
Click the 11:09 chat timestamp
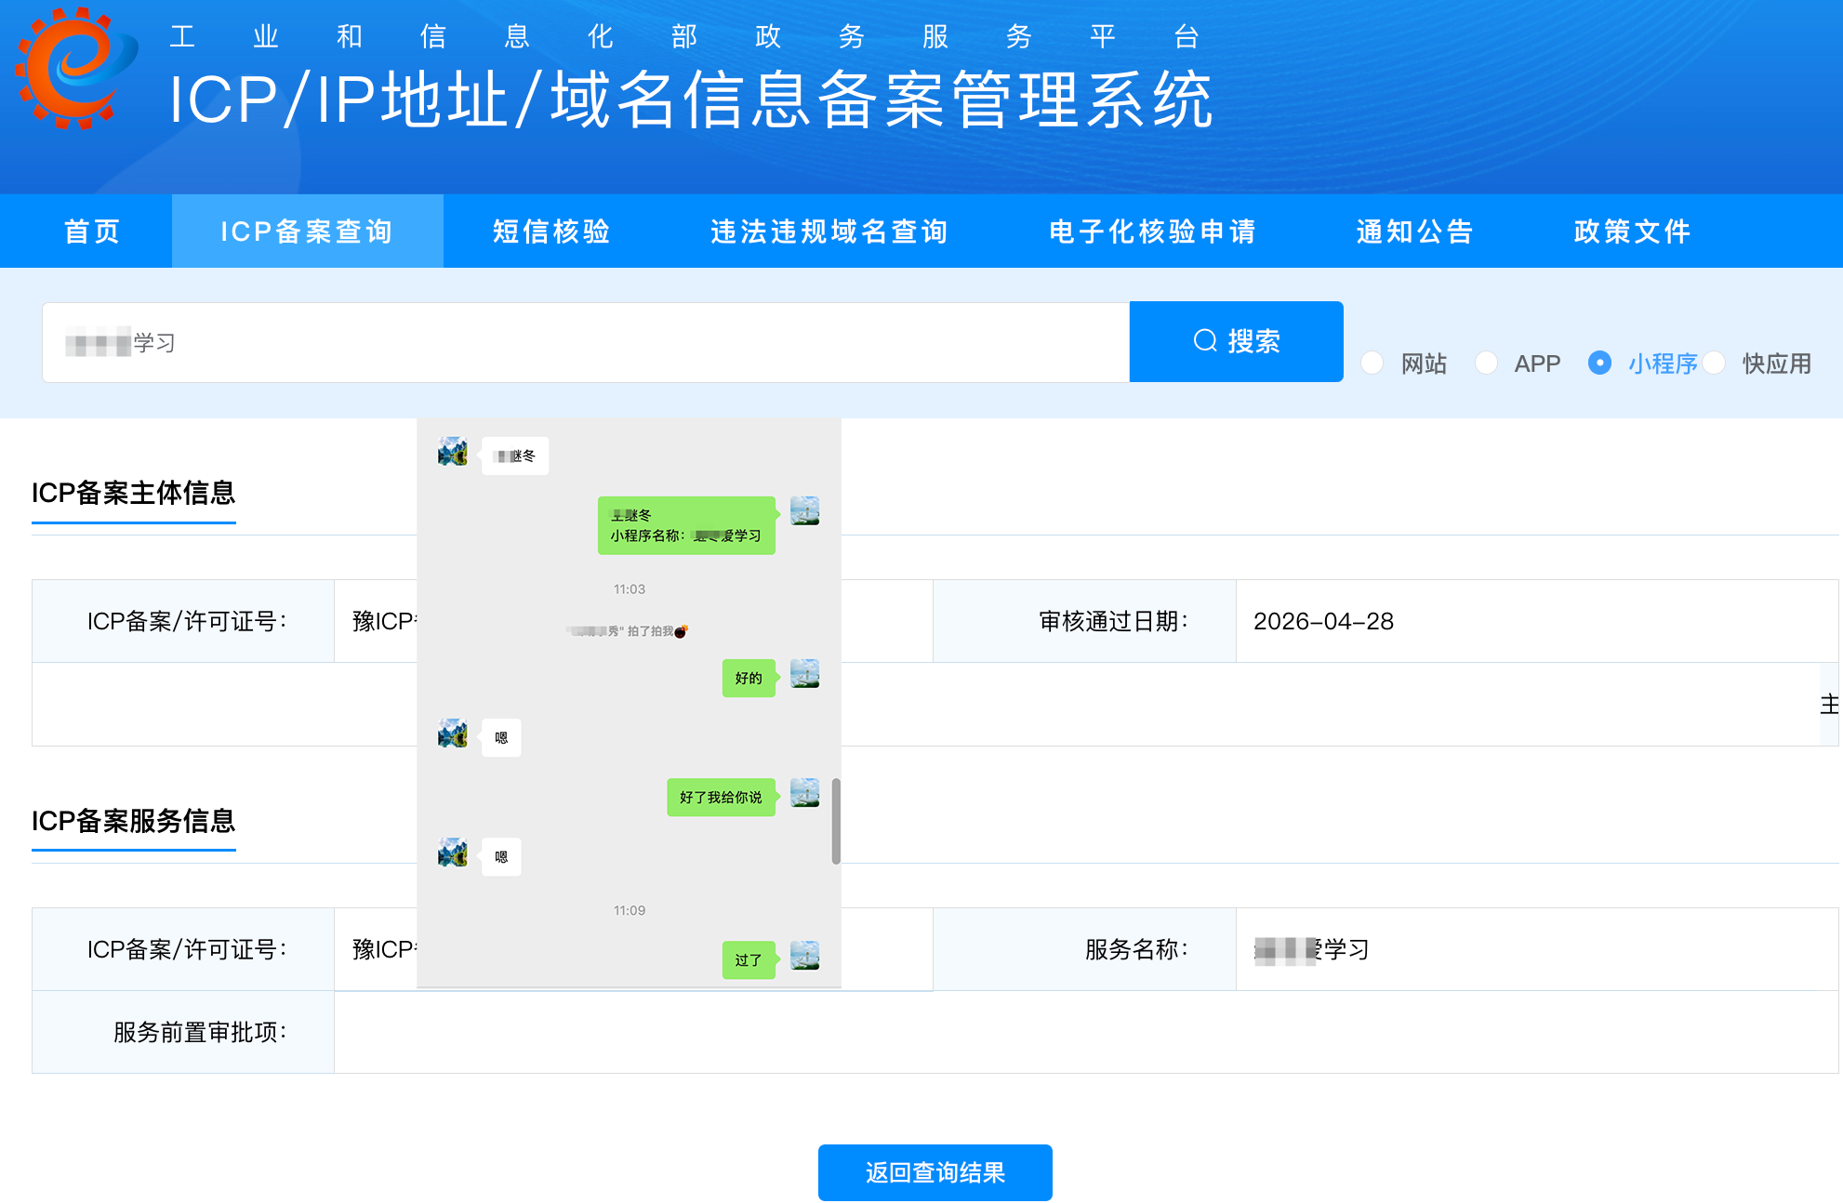coord(630,910)
